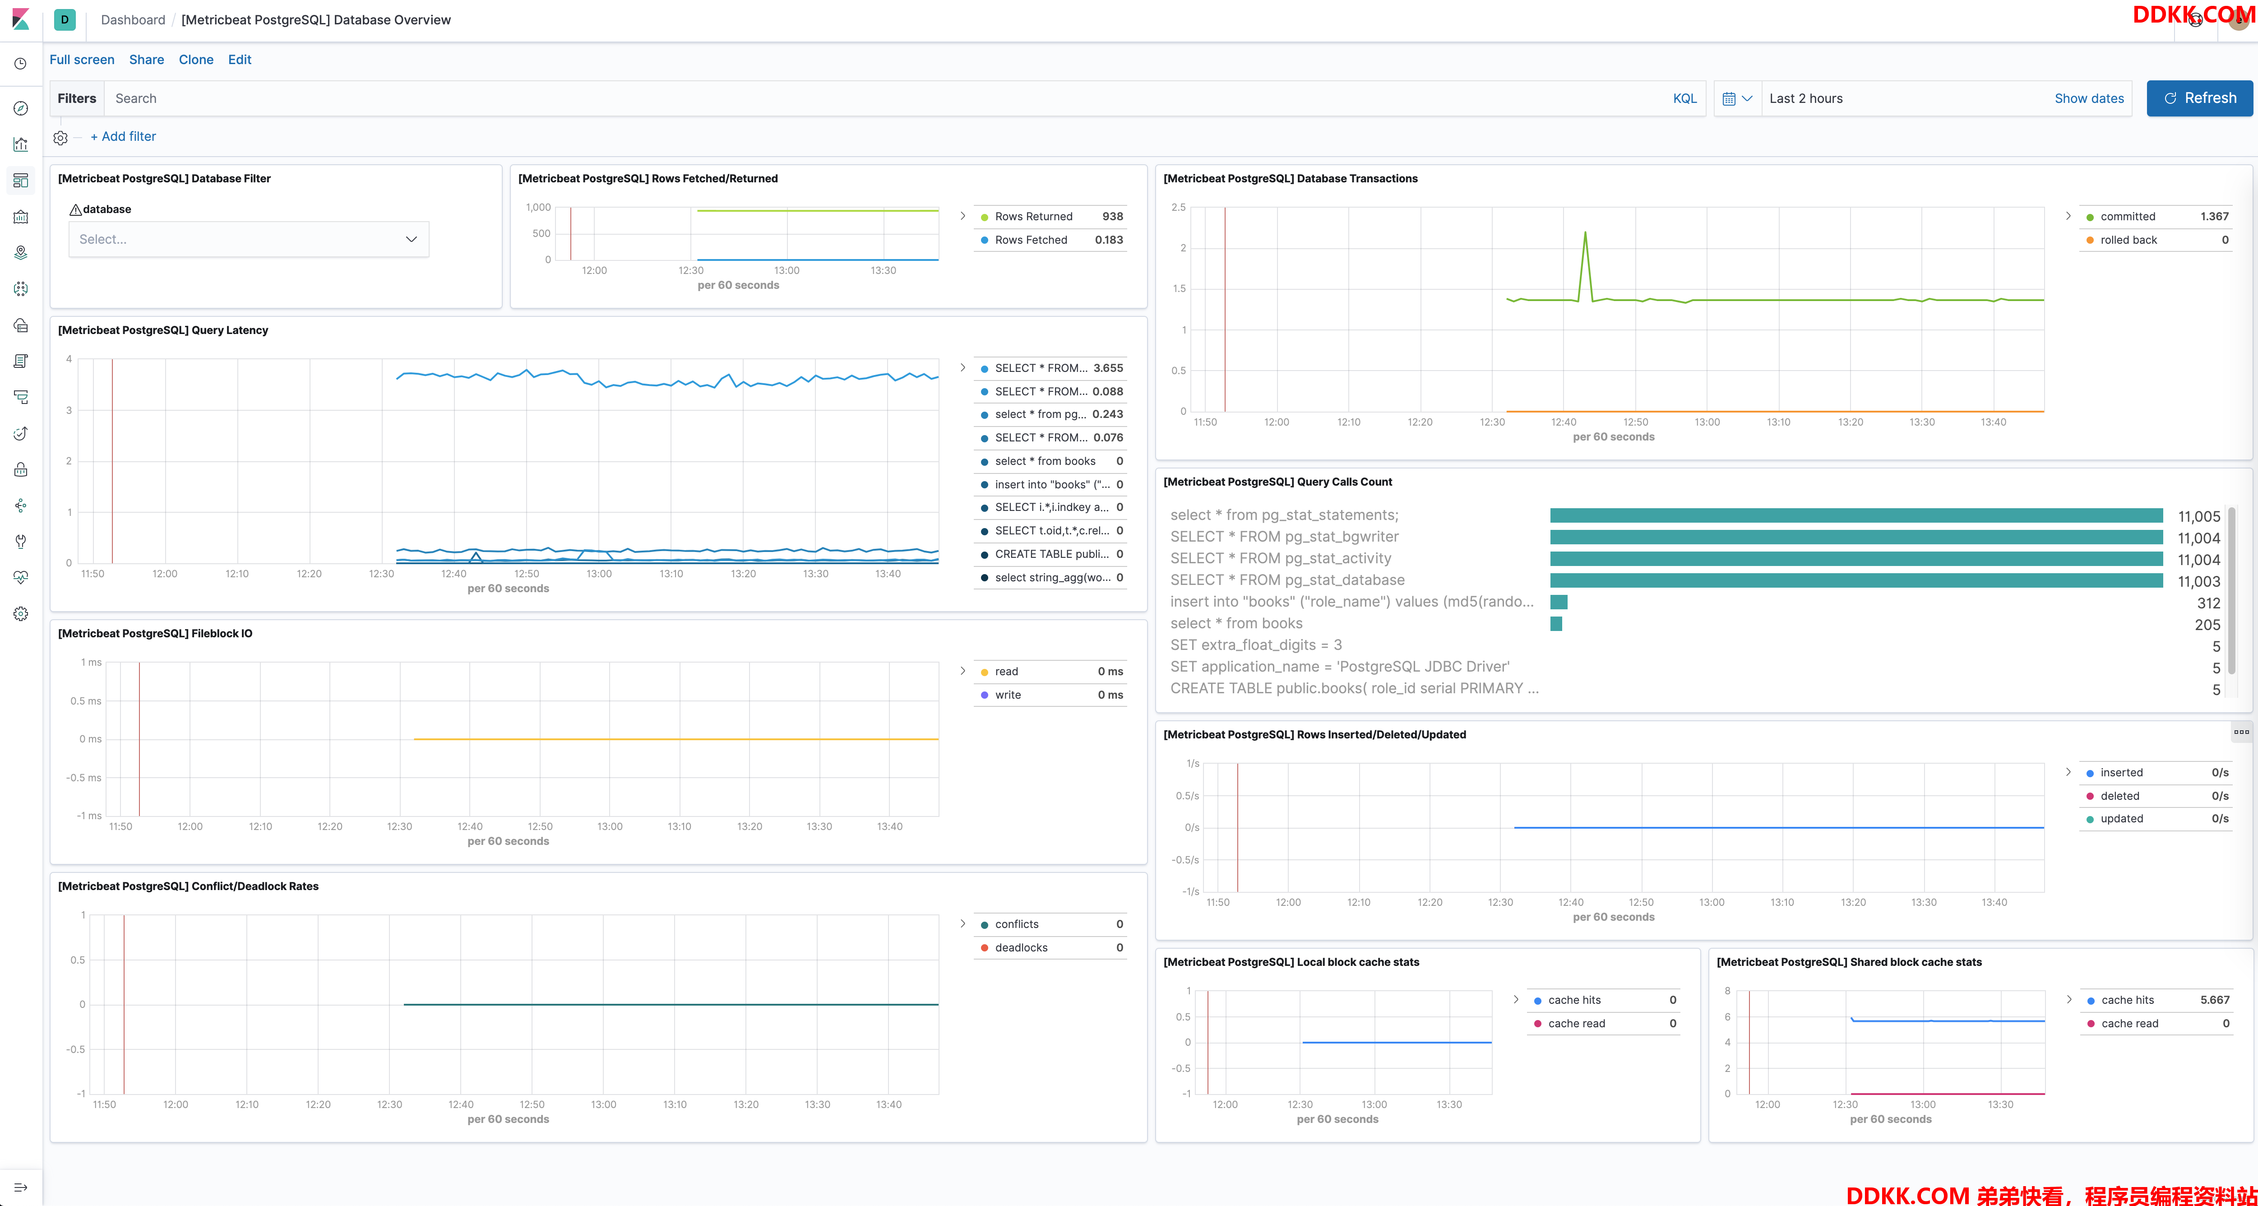The width and height of the screenshot is (2258, 1206).
Task: Collapse the Query Latency legend arrow
Action: [x=962, y=367]
